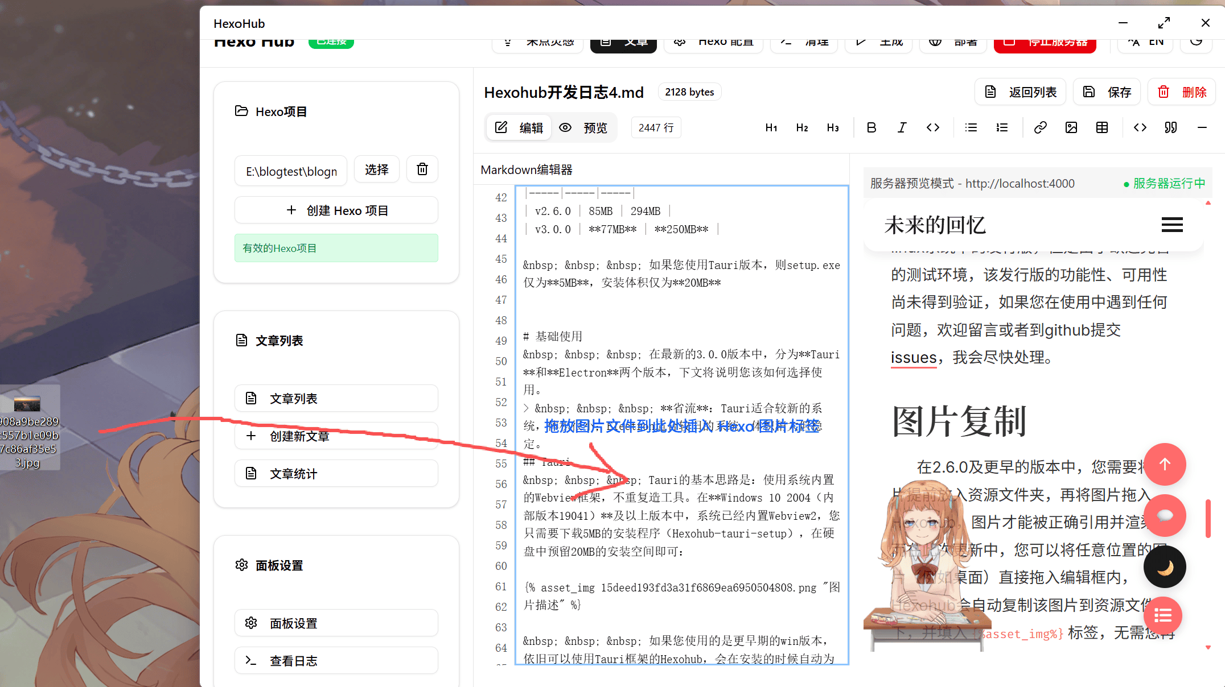1225x687 pixels.
Task: Switch to 编辑 edit mode
Action: [x=519, y=127]
